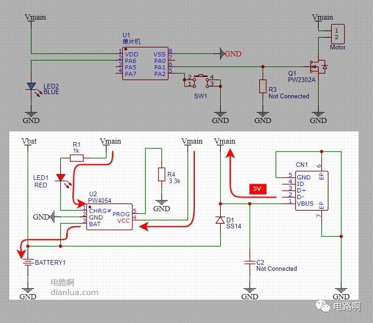Click the SW1 push button symbol
Viewport: 373px width, 323px height.
click(x=200, y=80)
